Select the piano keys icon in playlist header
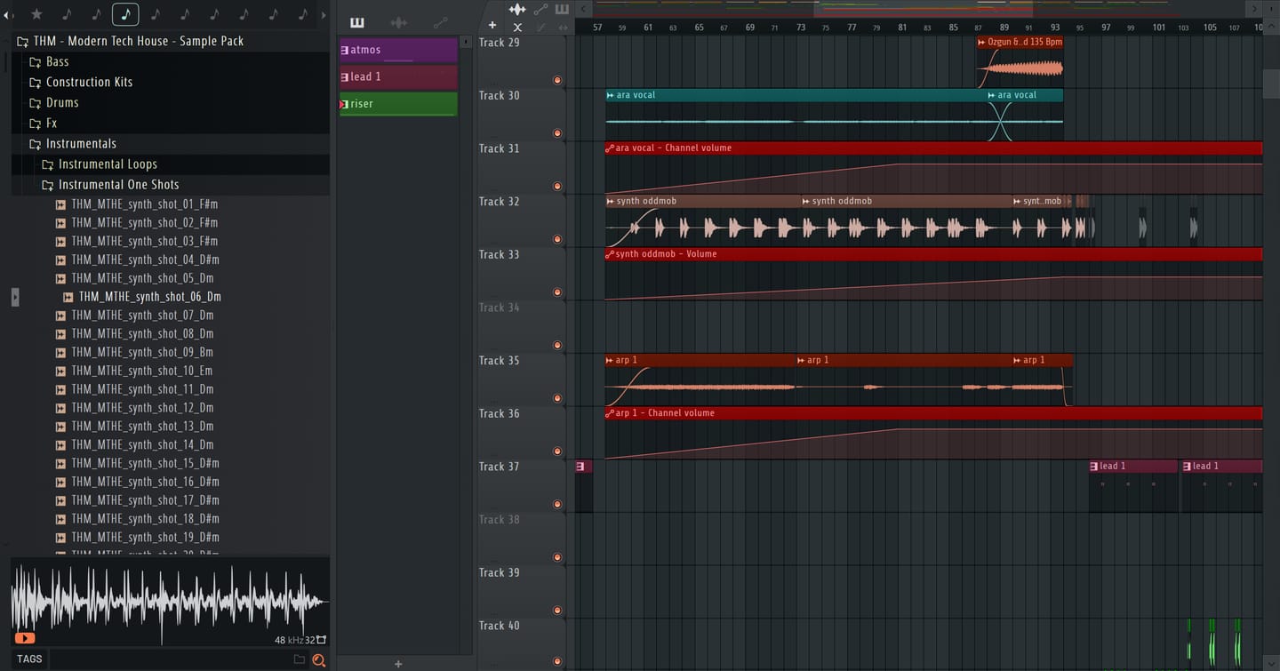Image resolution: width=1280 pixels, height=671 pixels. [562, 9]
